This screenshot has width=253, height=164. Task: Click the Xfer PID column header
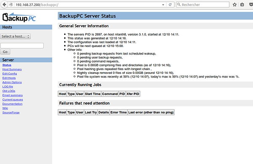[x=133, y=94]
